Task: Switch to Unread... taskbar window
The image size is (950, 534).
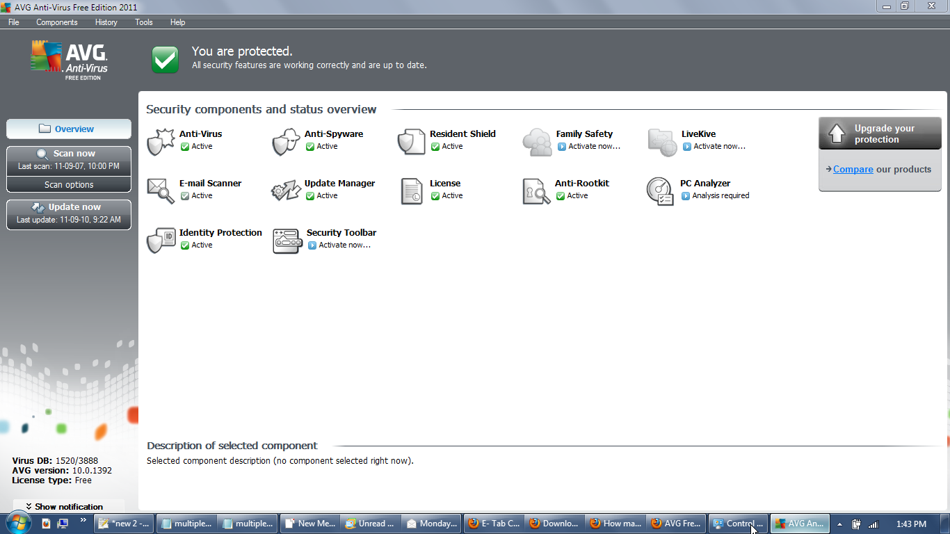Action: [x=370, y=524]
